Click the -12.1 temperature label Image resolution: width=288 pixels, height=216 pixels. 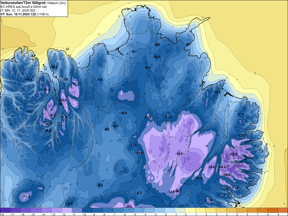148,117
